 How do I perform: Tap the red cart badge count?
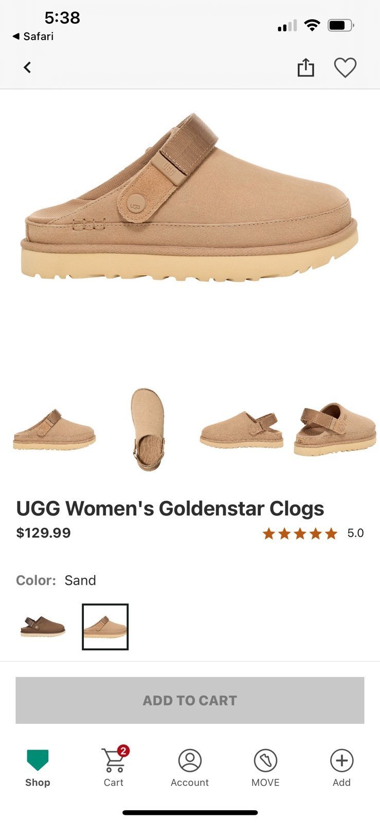coord(123,751)
